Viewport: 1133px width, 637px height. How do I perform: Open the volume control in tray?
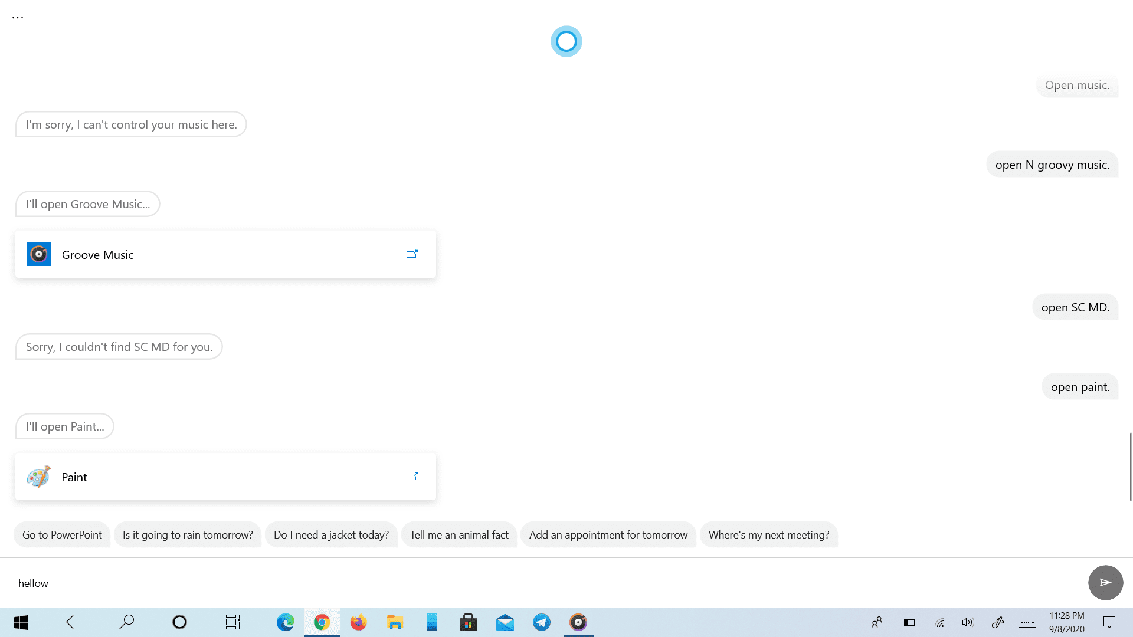pyautogui.click(x=968, y=622)
